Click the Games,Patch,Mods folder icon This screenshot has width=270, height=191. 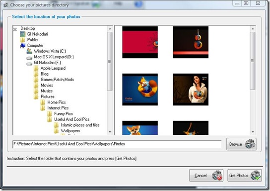[x=36, y=80]
